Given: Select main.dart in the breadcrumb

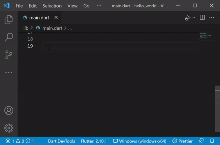Looking at the screenshot, I should pyautogui.click(x=52, y=28).
